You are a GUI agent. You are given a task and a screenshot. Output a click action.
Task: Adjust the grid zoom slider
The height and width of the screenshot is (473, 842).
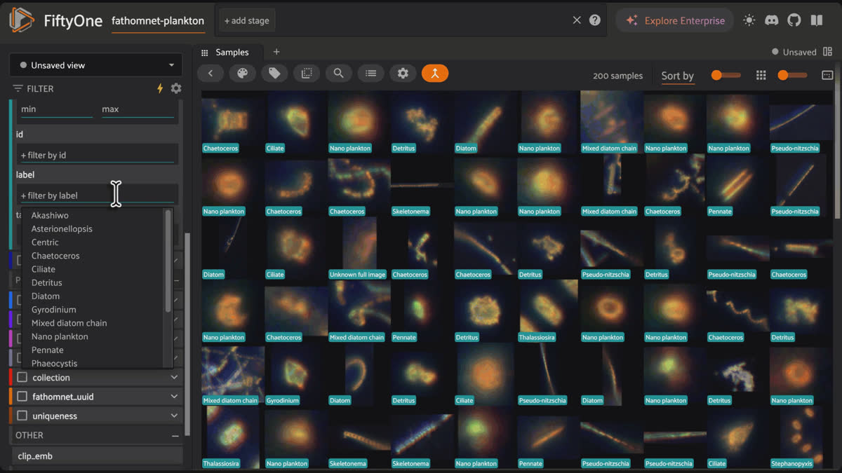point(792,75)
